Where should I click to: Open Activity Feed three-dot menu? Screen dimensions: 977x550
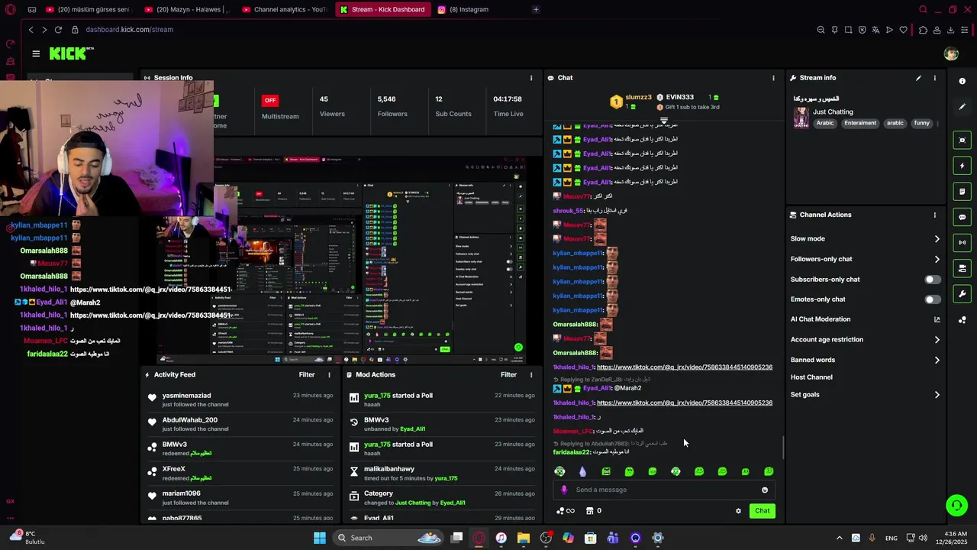[330, 375]
